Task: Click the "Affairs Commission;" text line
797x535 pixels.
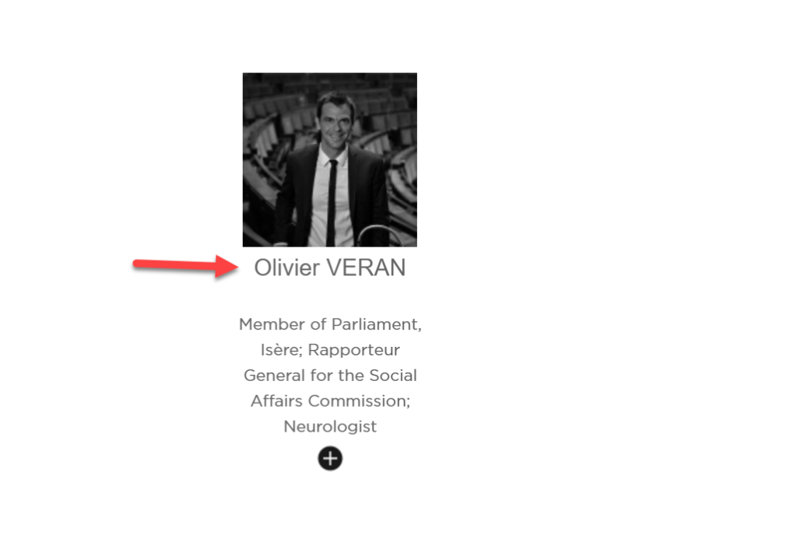Action: [330, 401]
